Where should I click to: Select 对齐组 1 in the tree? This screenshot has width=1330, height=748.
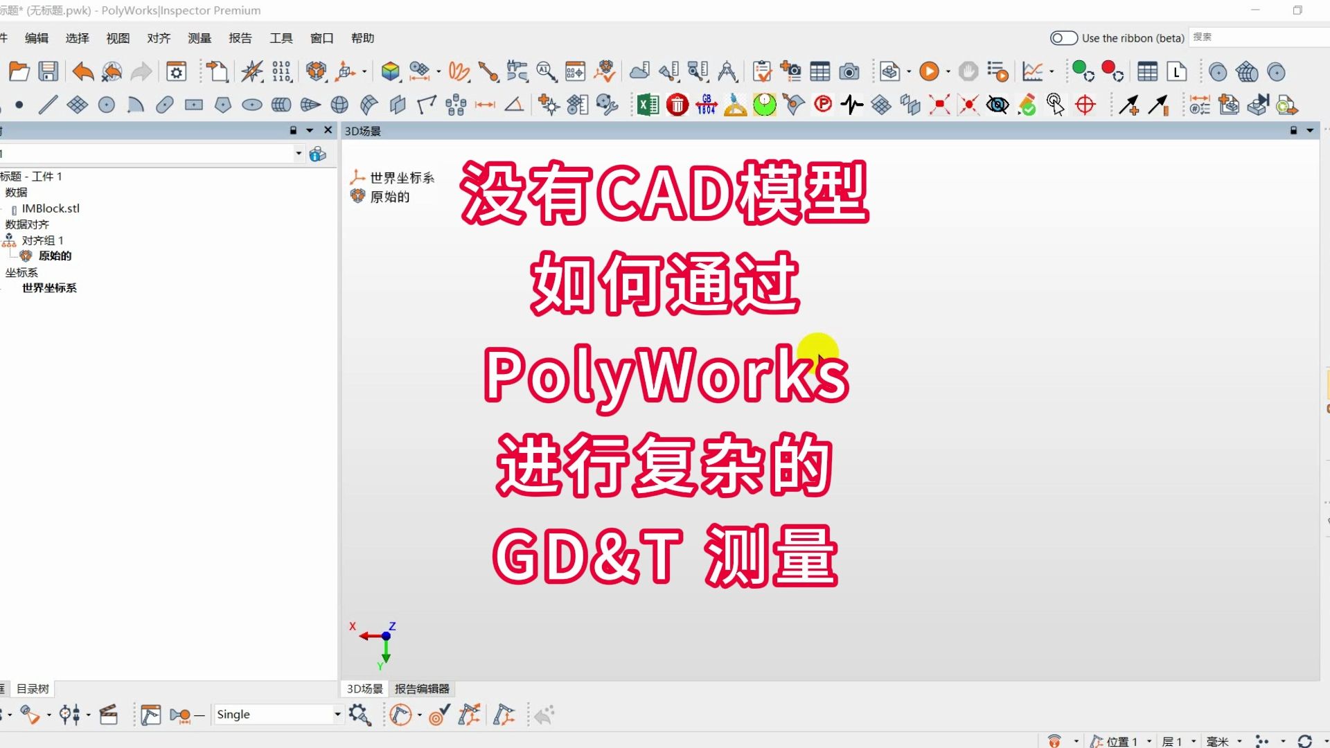tap(43, 240)
